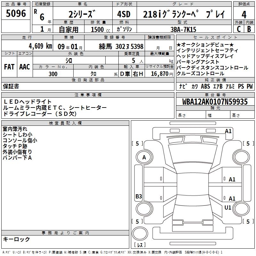The height and width of the screenshot is (256, 256).
Task: Select the キーロック notice text
Action: tap(16, 239)
